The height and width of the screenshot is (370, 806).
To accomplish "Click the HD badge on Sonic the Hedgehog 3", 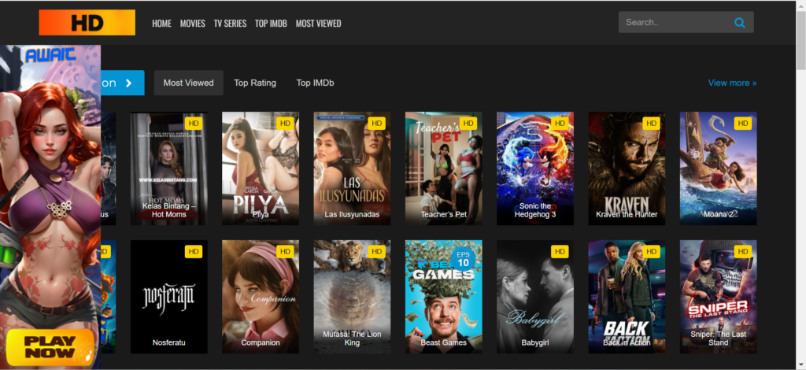I will (x=560, y=124).
